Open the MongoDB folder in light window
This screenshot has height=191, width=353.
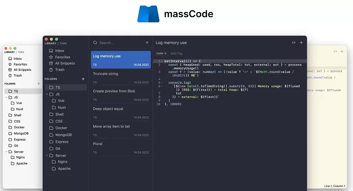21,134
